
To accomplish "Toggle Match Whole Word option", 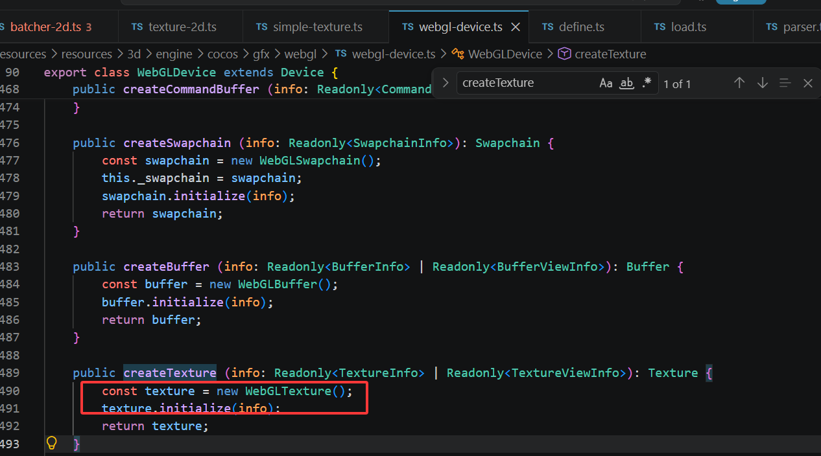I will pos(626,83).
